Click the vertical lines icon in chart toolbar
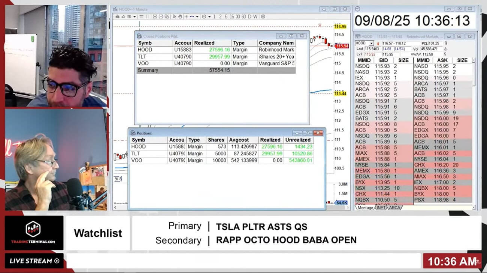 pyautogui.click(x=148, y=16)
